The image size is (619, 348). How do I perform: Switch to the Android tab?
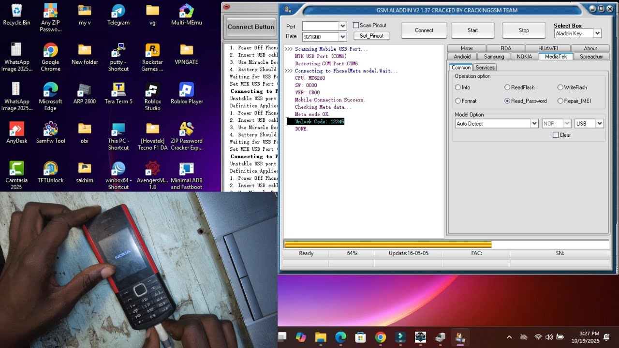point(462,57)
